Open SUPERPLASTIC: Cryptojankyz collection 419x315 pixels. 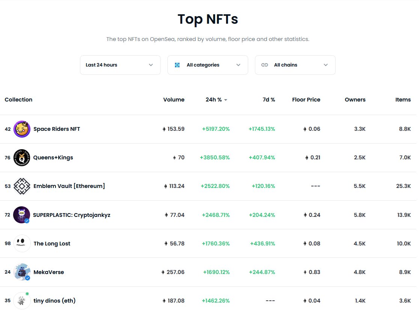[71, 215]
